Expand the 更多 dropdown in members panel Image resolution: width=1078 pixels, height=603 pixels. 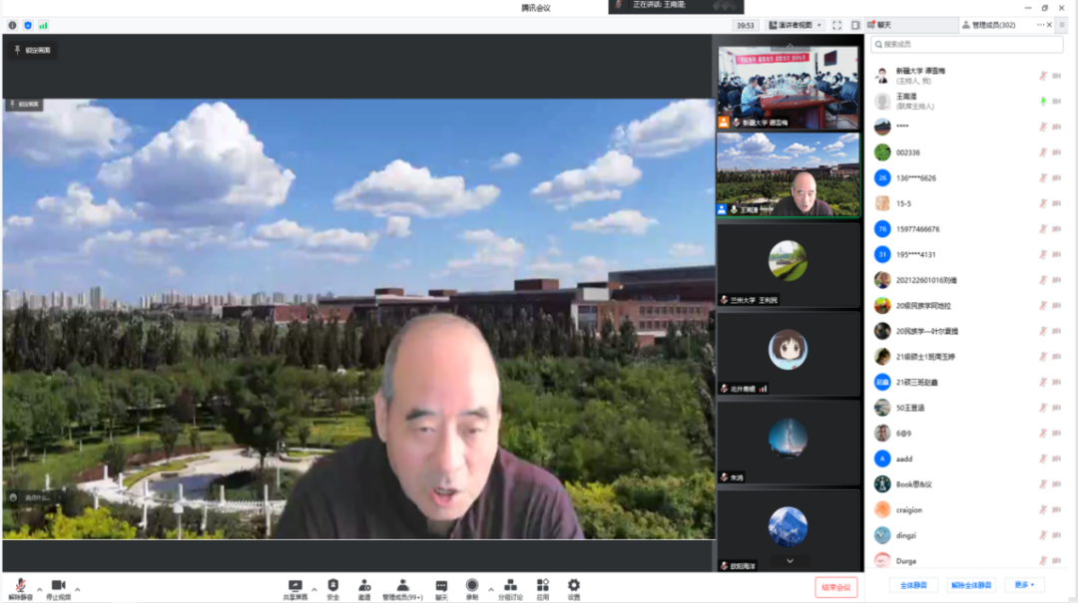click(x=1024, y=585)
